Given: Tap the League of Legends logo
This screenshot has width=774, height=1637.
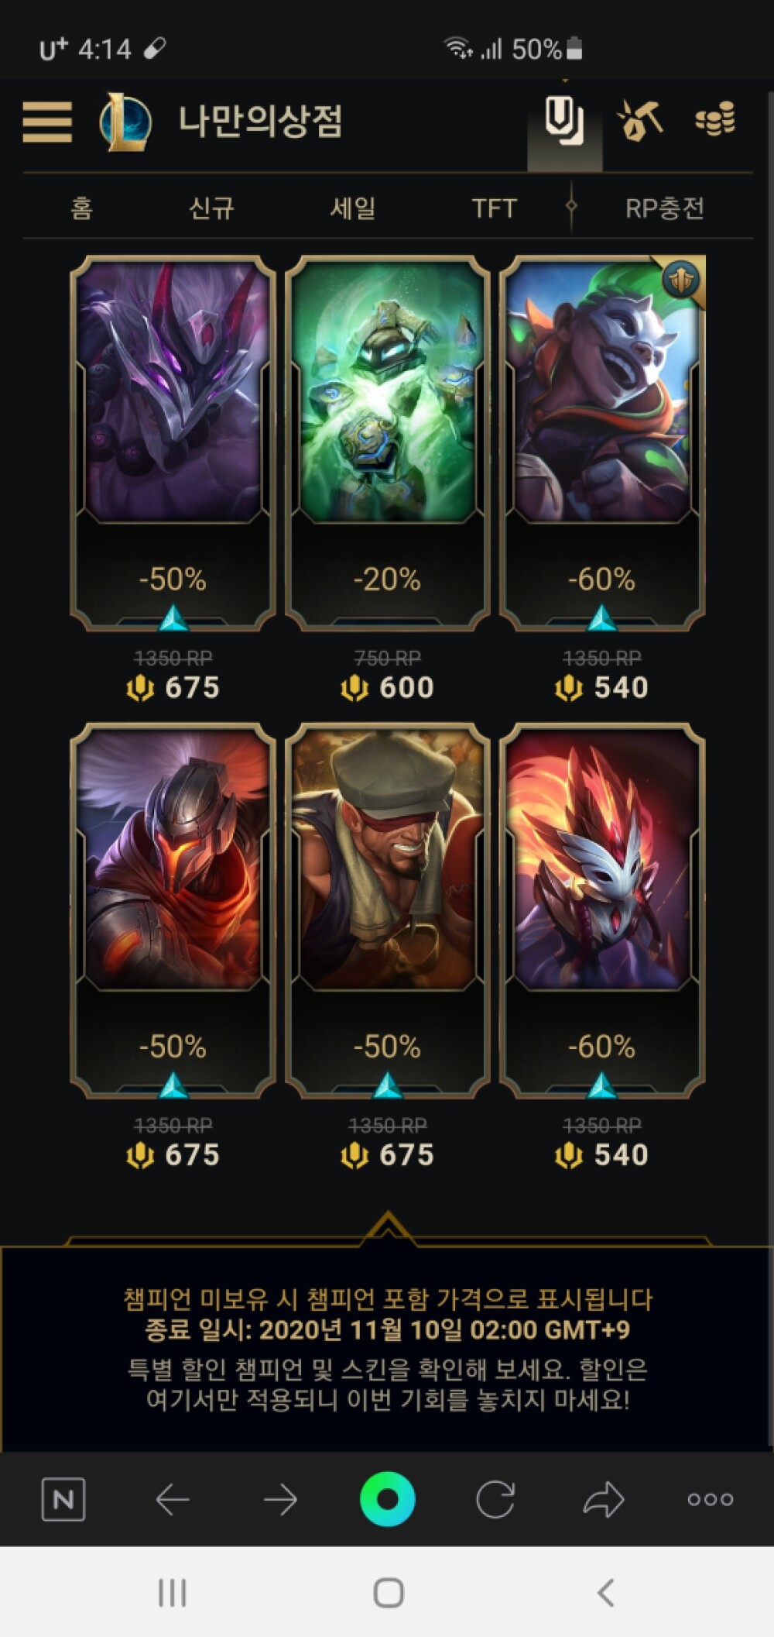Looking at the screenshot, I should (125, 121).
